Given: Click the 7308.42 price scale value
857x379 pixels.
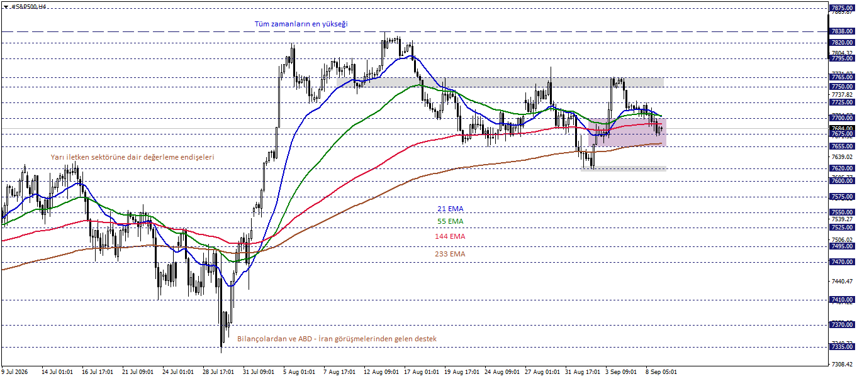Looking at the screenshot, I should pyautogui.click(x=842, y=364).
